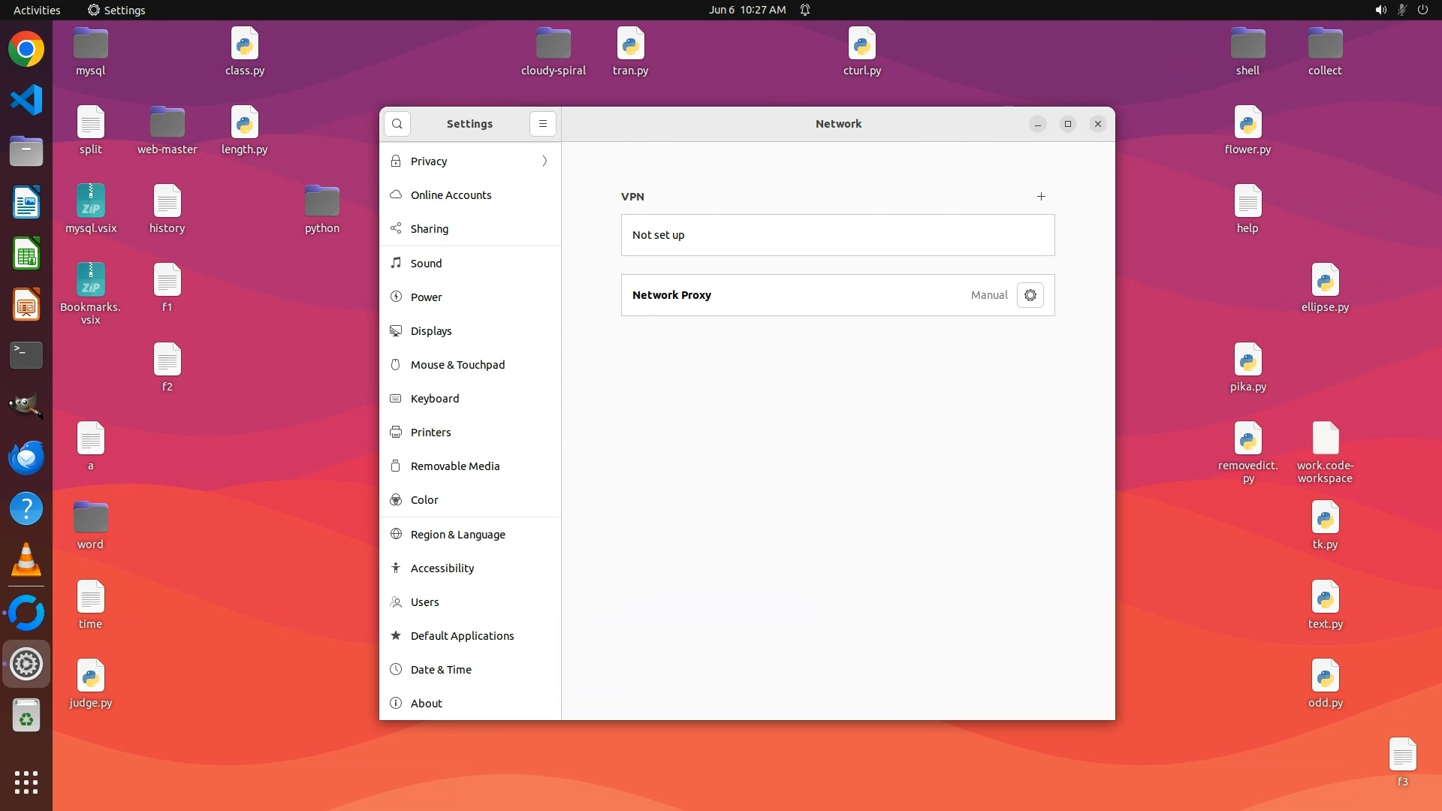Open Online Accounts settings panel
This screenshot has width=1442, height=811.
(x=451, y=195)
